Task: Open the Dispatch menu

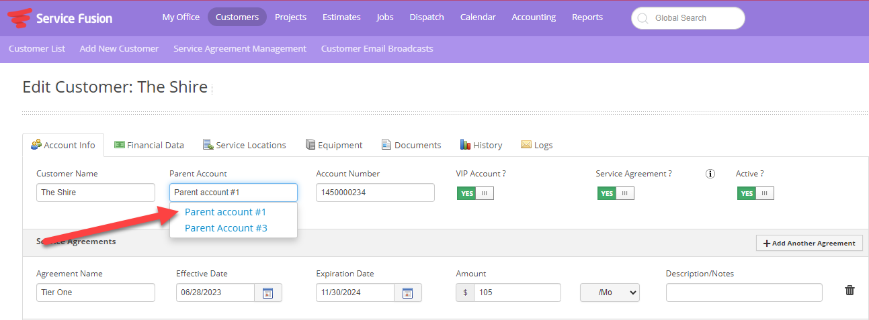Action: pos(427,17)
